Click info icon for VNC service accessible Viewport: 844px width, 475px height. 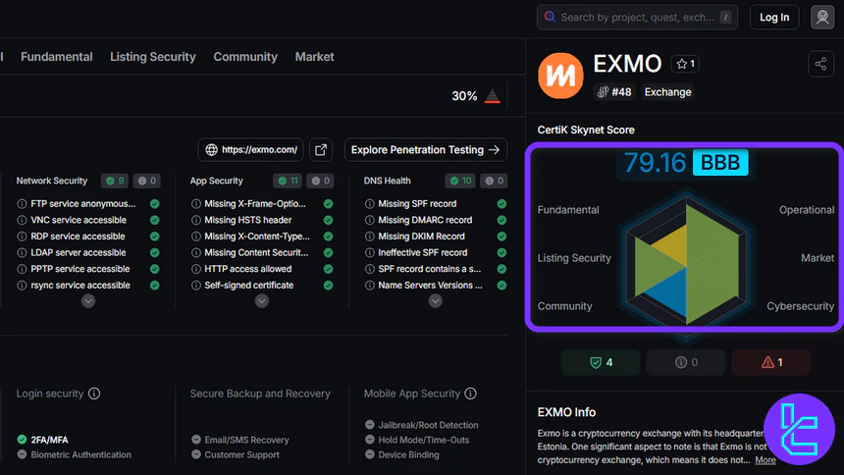pos(22,220)
